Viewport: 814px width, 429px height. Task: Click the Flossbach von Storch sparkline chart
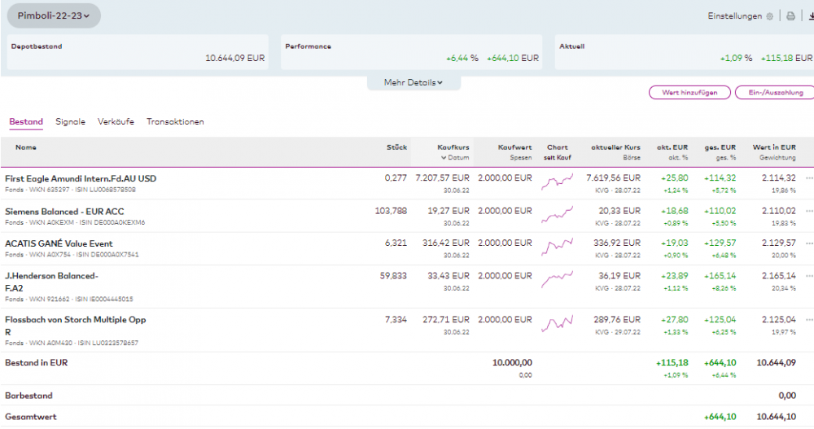click(558, 324)
